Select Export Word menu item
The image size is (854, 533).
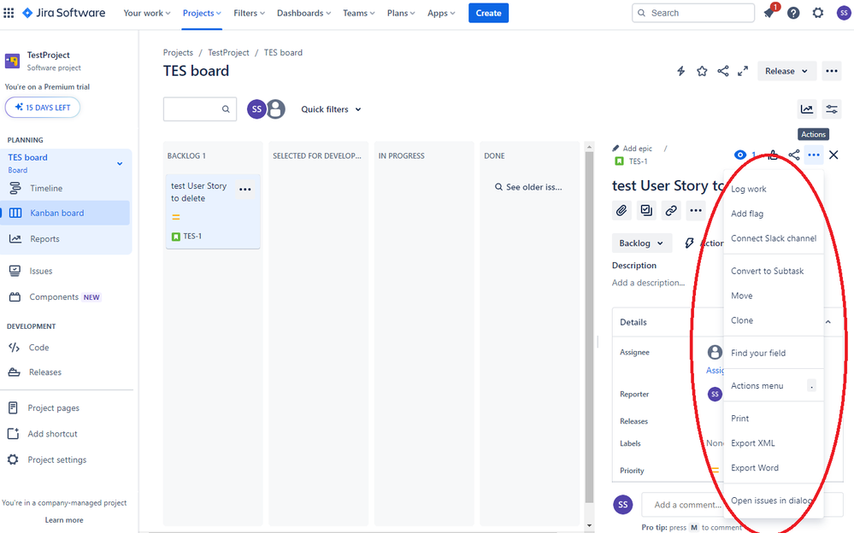coord(774,468)
